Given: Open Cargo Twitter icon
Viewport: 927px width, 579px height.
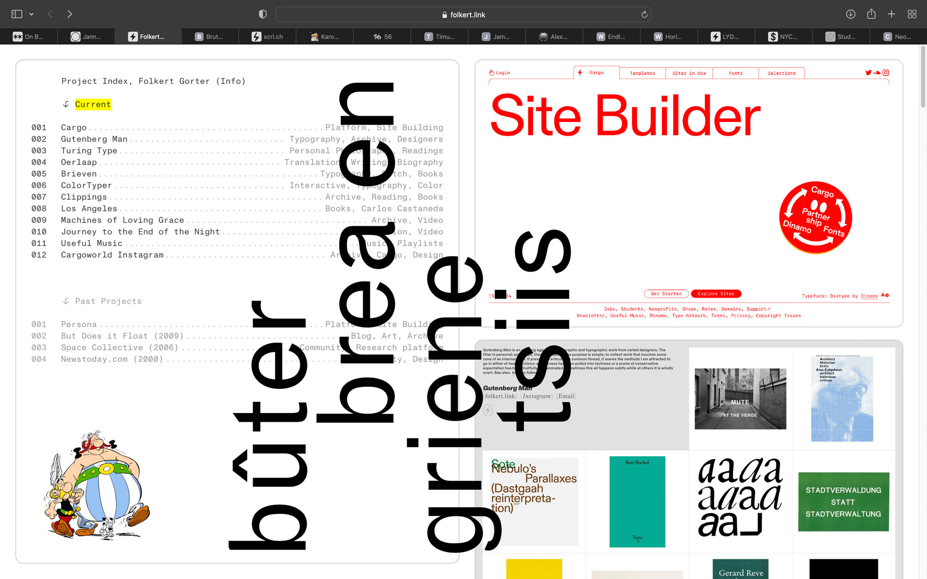Looking at the screenshot, I should (869, 73).
